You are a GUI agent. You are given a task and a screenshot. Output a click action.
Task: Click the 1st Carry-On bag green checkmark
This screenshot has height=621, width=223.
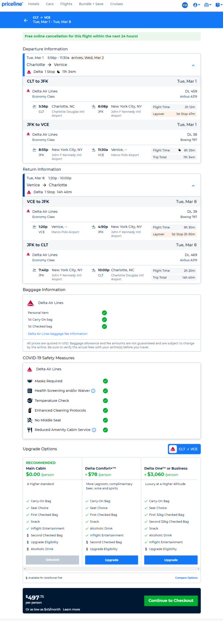(x=104, y=320)
